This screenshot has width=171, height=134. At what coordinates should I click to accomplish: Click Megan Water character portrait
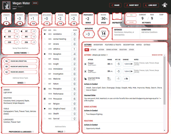click(6, 5)
